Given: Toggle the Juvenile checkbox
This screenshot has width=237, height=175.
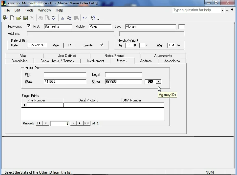Looking at the screenshot, I should click(x=101, y=44).
